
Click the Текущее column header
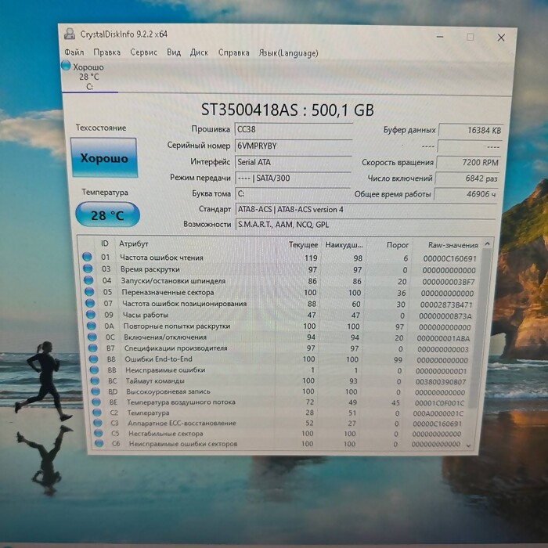pos(303,245)
